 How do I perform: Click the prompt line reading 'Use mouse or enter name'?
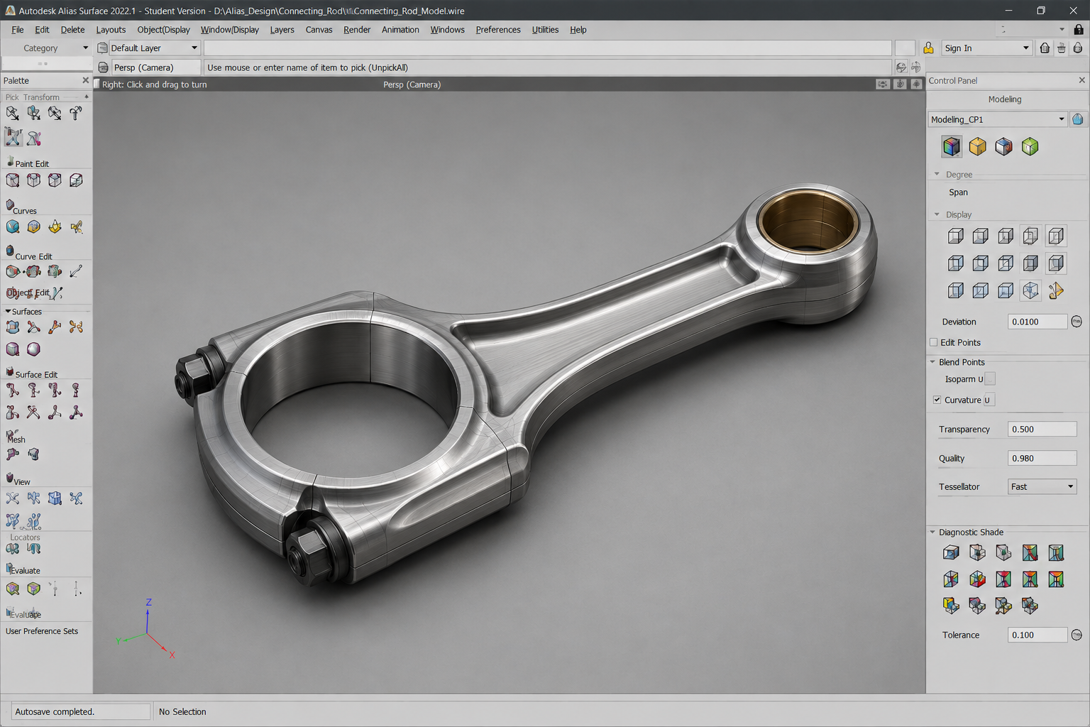tap(547, 67)
